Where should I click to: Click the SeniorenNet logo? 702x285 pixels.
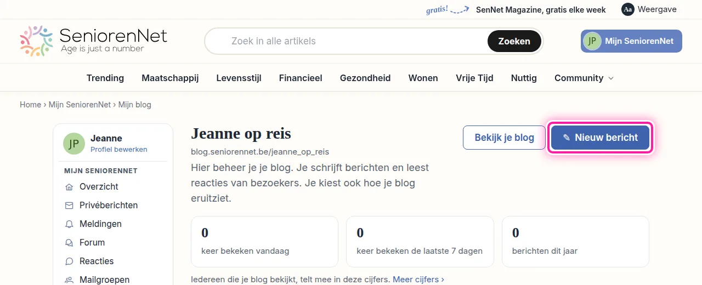pyautogui.click(x=94, y=41)
